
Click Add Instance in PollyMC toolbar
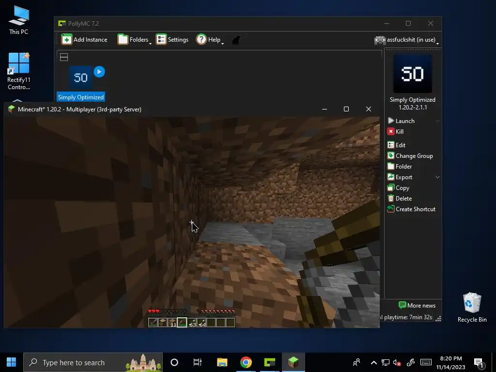coord(84,40)
